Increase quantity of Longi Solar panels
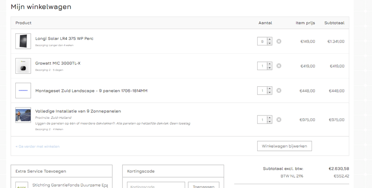This screenshot has width=372, height=188. [270, 39]
